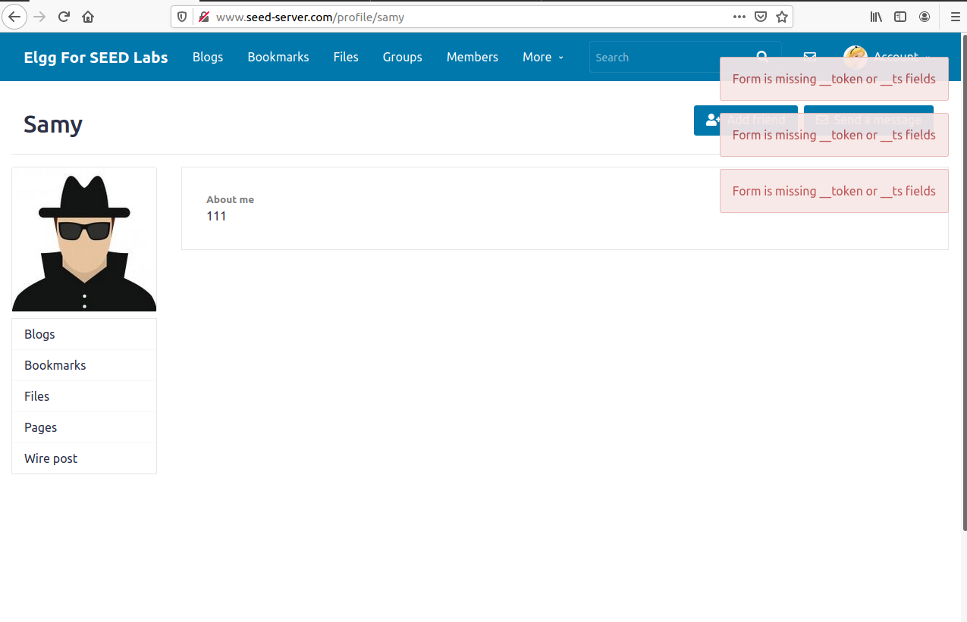Open Pages in the profile side menu
This screenshot has width=967, height=622.
point(84,427)
